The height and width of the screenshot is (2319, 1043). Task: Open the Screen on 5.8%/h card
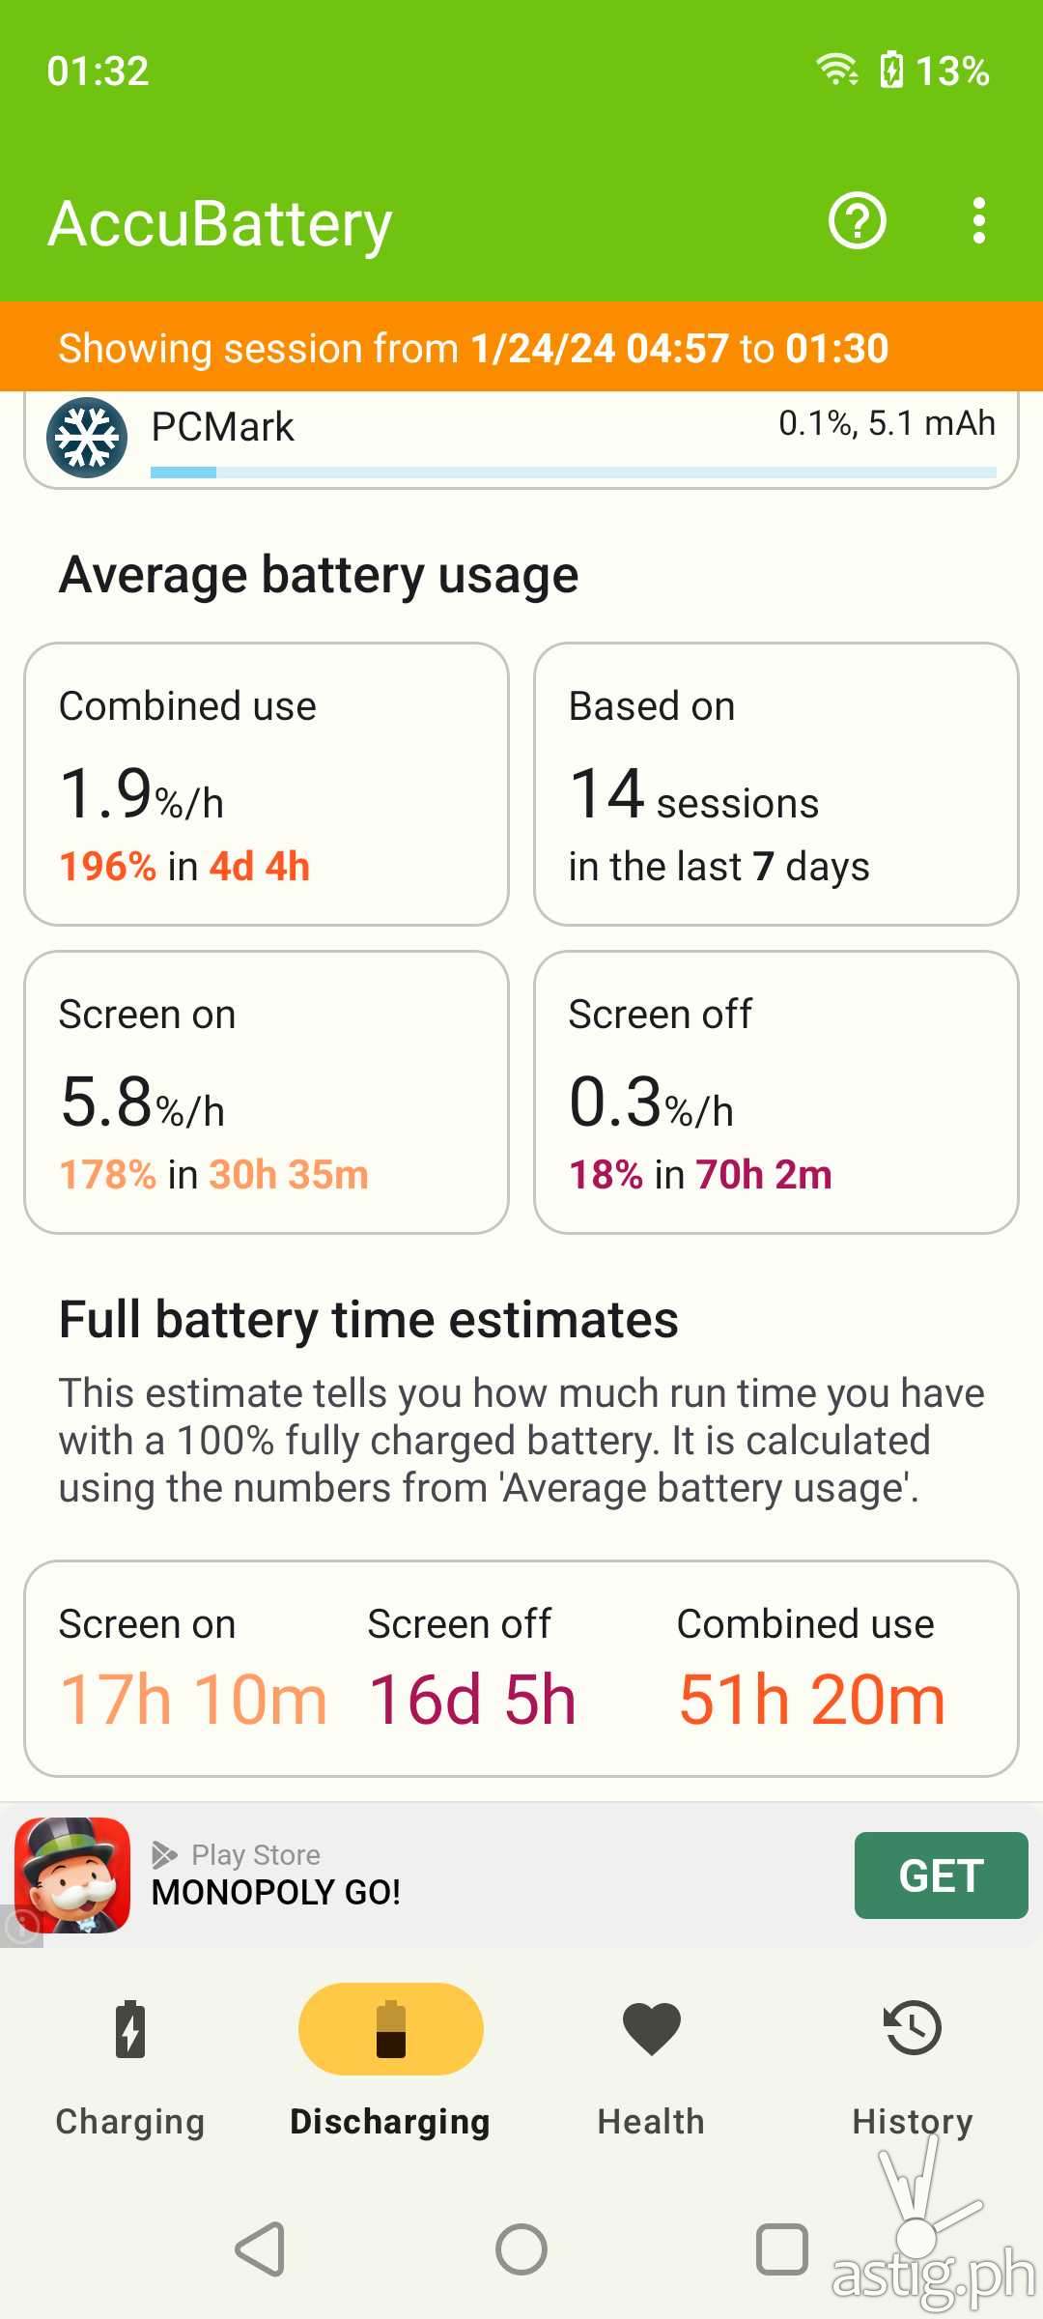click(x=267, y=1092)
